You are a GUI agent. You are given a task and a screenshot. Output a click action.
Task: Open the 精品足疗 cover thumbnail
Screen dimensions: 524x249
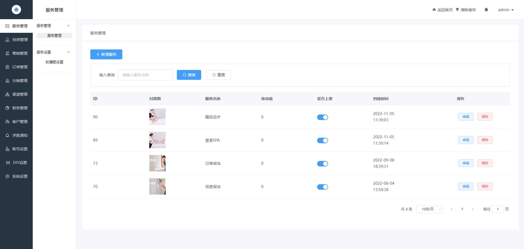[157, 117]
